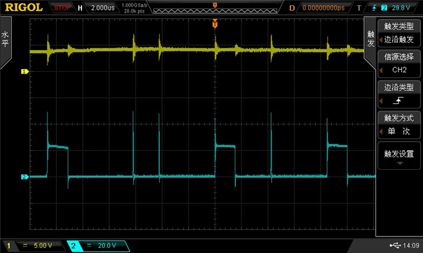Select the CH2 cyan ground level marker

(x=25, y=177)
